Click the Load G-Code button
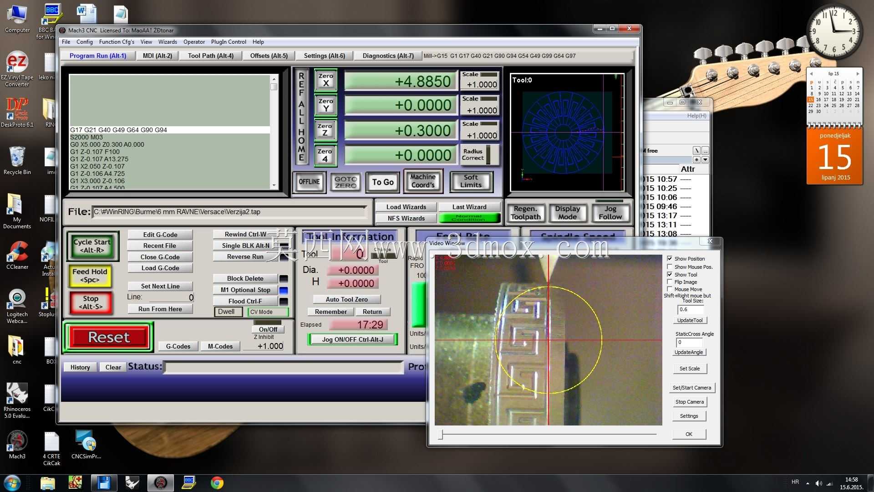874x492 pixels. coord(160,268)
